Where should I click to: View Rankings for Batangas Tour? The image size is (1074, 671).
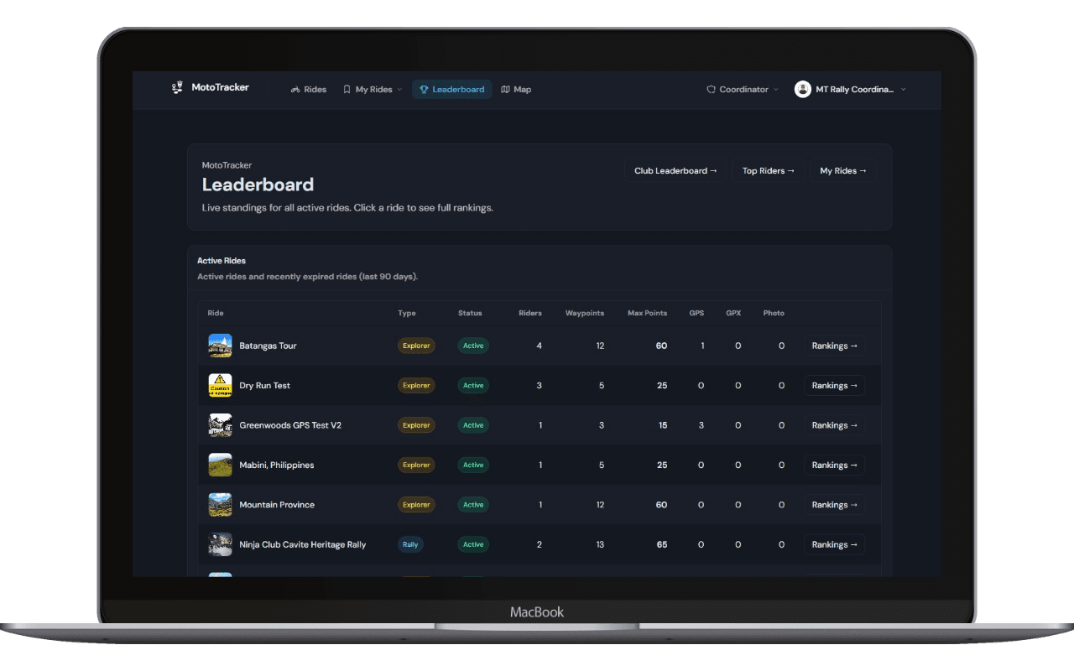[834, 346]
